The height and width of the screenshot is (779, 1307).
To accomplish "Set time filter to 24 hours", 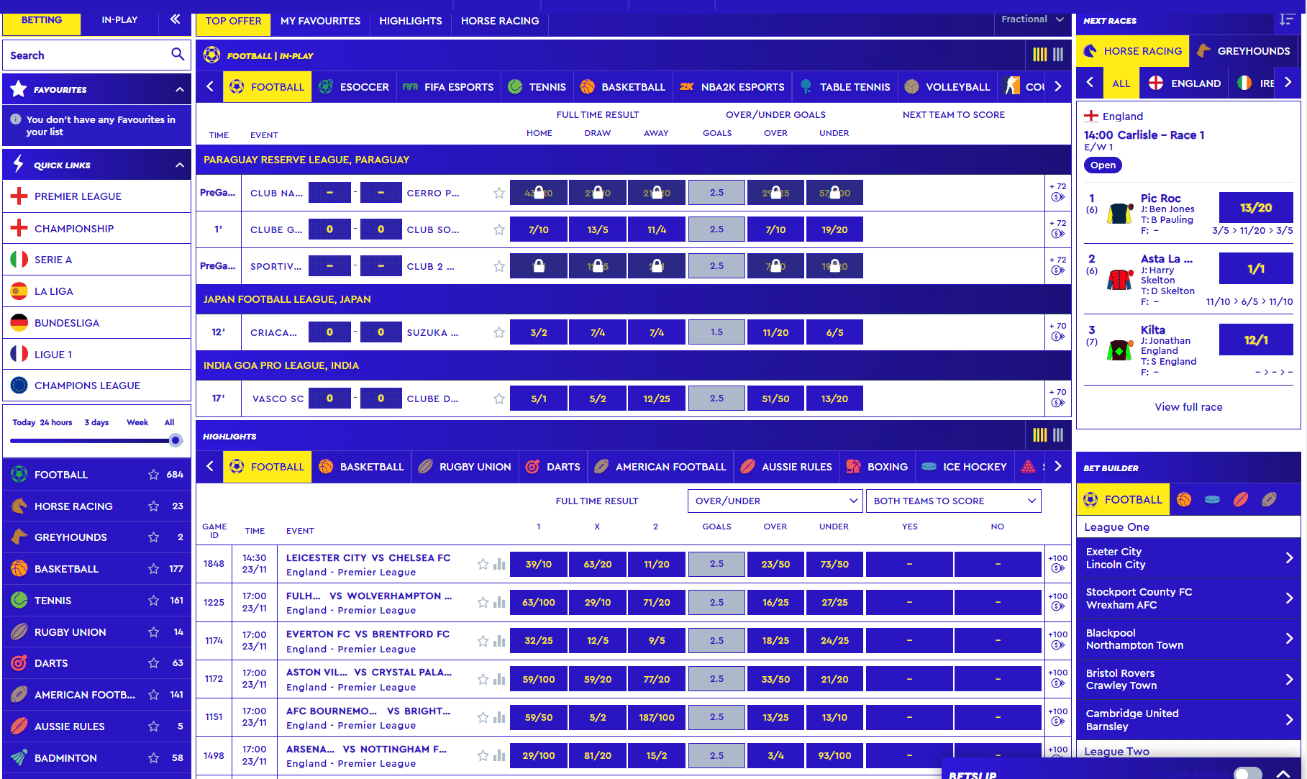I will [56, 422].
